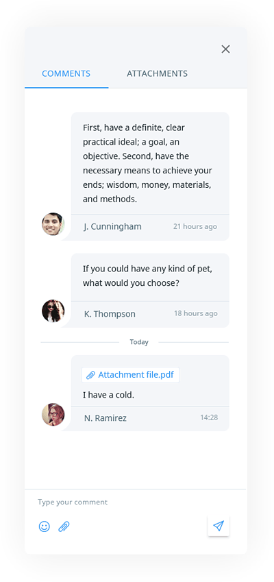This screenshot has width=274, height=582.
Task: Click the 18 hours ago timestamp
Action: (x=196, y=313)
